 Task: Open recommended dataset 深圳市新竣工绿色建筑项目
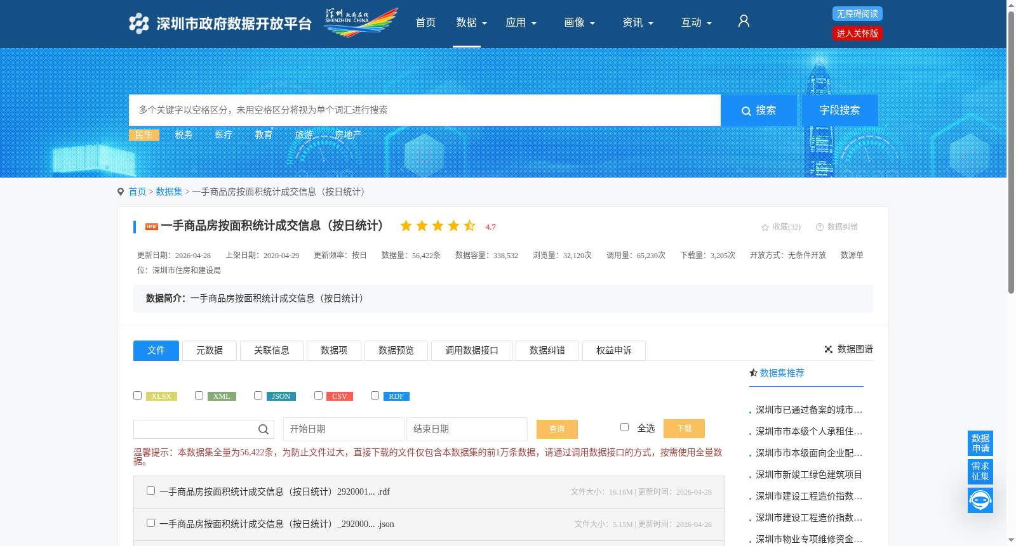809,474
